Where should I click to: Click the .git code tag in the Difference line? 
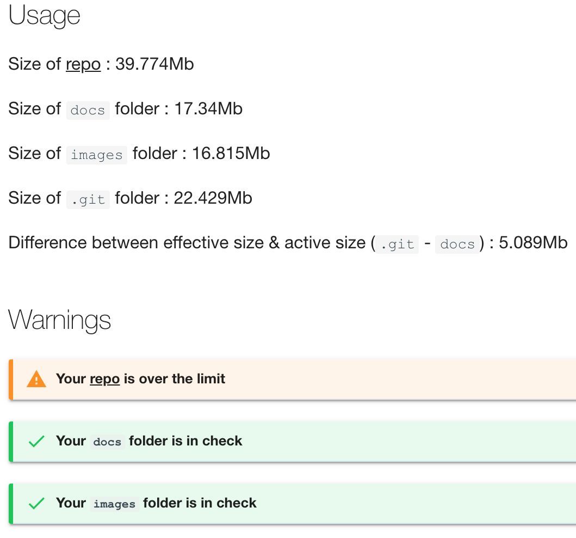[x=397, y=244]
